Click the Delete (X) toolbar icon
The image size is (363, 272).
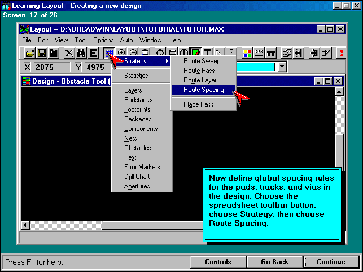[x=69, y=53]
